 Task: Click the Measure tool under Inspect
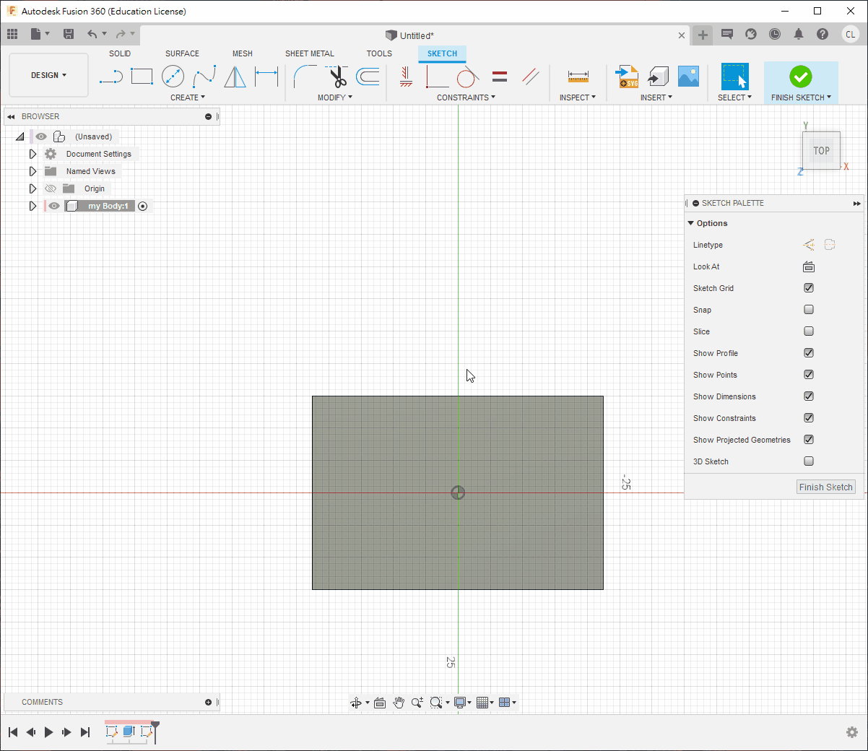pyautogui.click(x=578, y=77)
